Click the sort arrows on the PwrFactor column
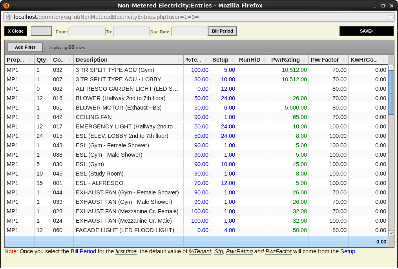Viewport: 398px width, 269px height. (x=343, y=60)
